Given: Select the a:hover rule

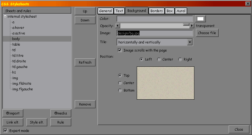Looking at the screenshot, I should tap(18, 28).
